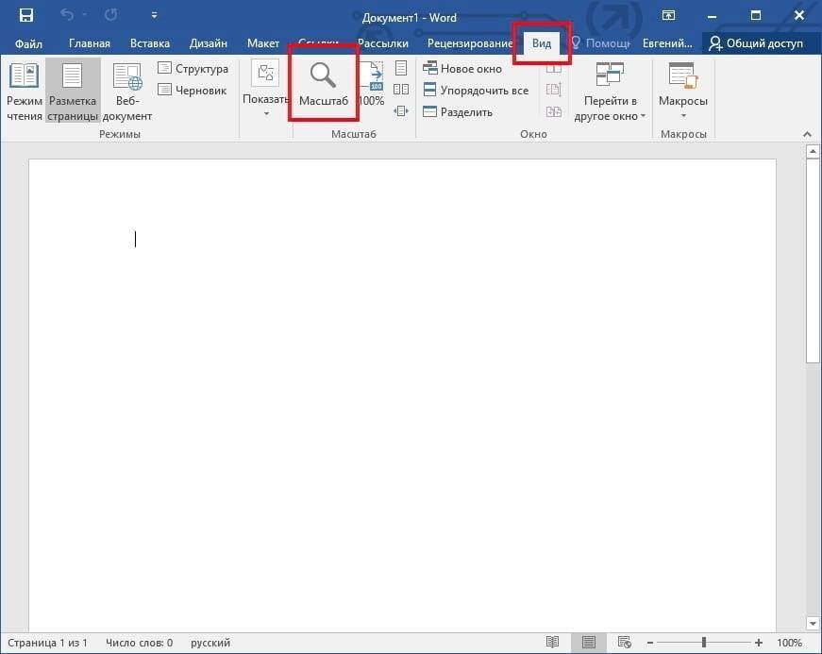The image size is (822, 654).
Task: Open the Масштаб zoom dialog
Action: tap(323, 85)
